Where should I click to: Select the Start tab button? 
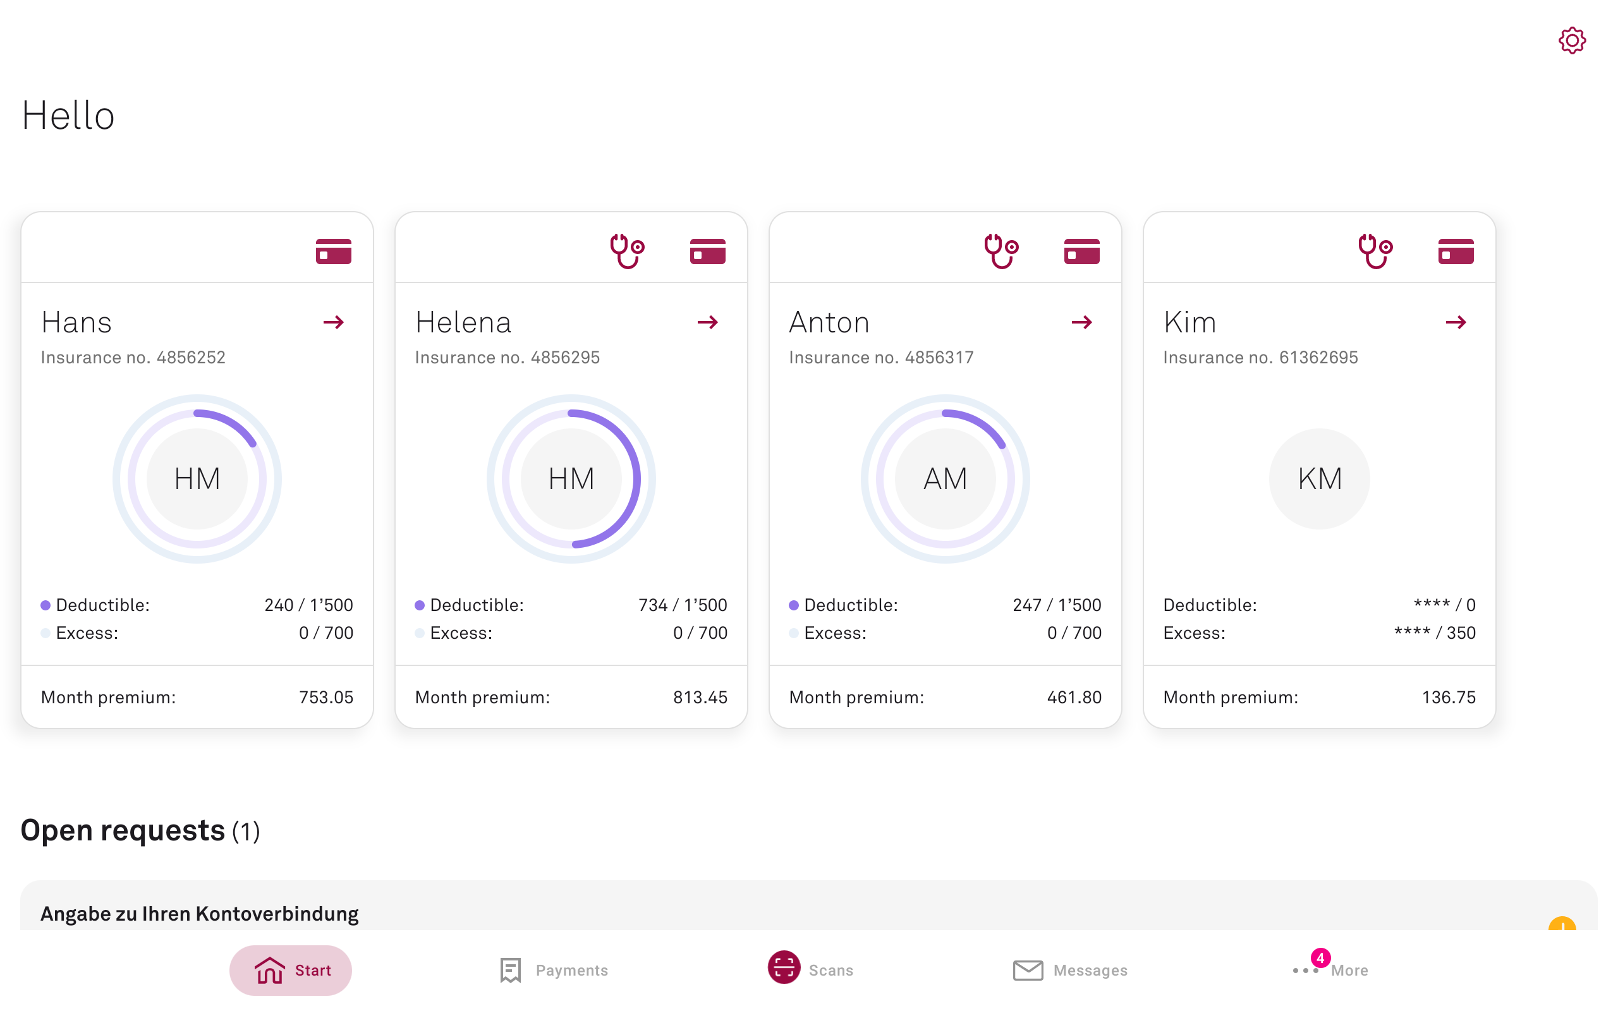tap(291, 969)
